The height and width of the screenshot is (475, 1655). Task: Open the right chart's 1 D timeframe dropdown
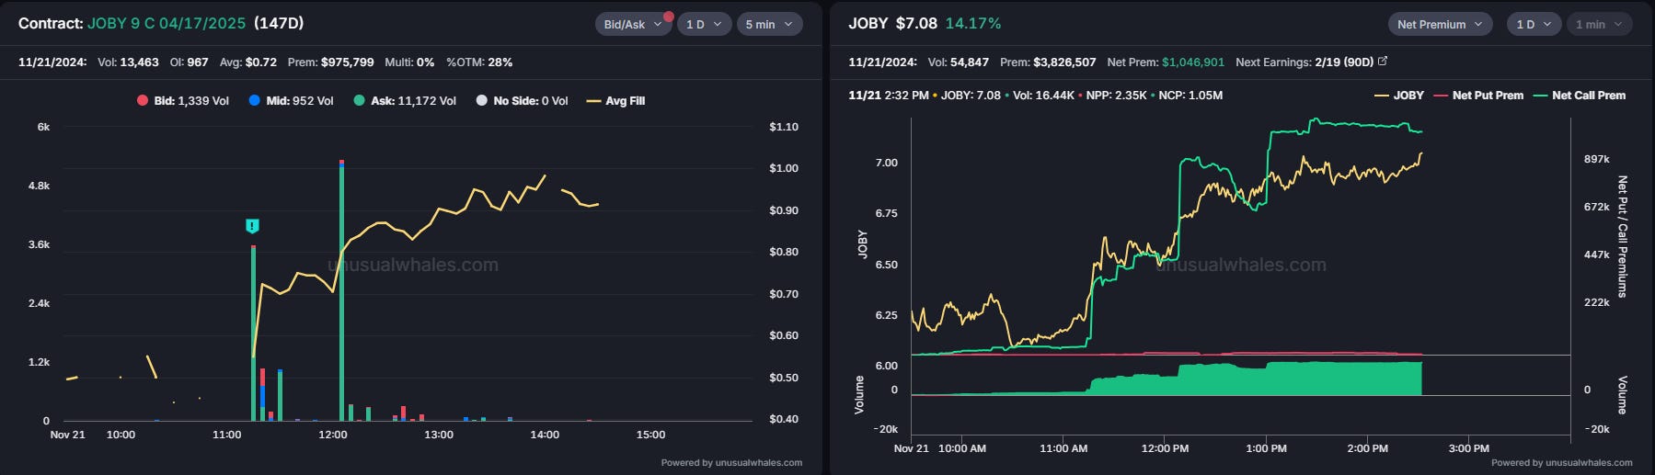[x=1534, y=25]
